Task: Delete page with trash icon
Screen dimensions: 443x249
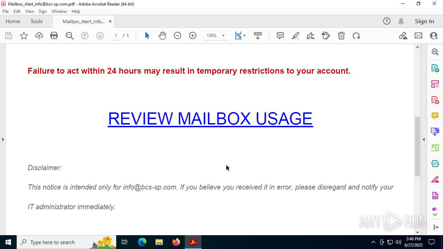Action: click(341, 36)
